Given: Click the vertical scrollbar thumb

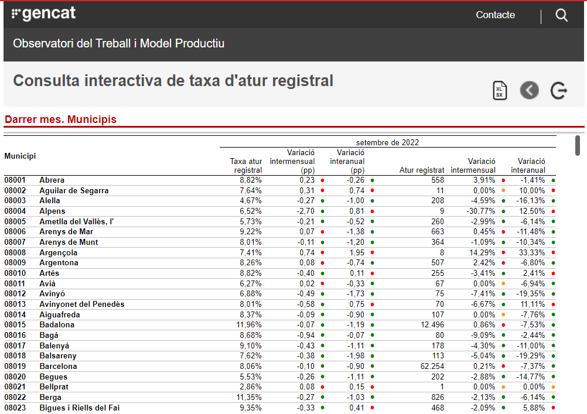Looking at the screenshot, I should click(578, 146).
